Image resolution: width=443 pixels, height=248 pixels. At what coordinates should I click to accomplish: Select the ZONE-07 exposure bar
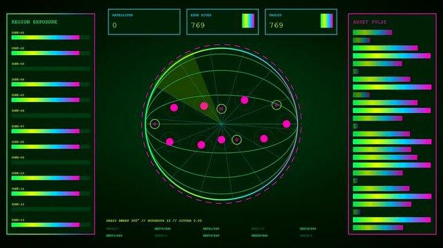pyautogui.click(x=50, y=131)
